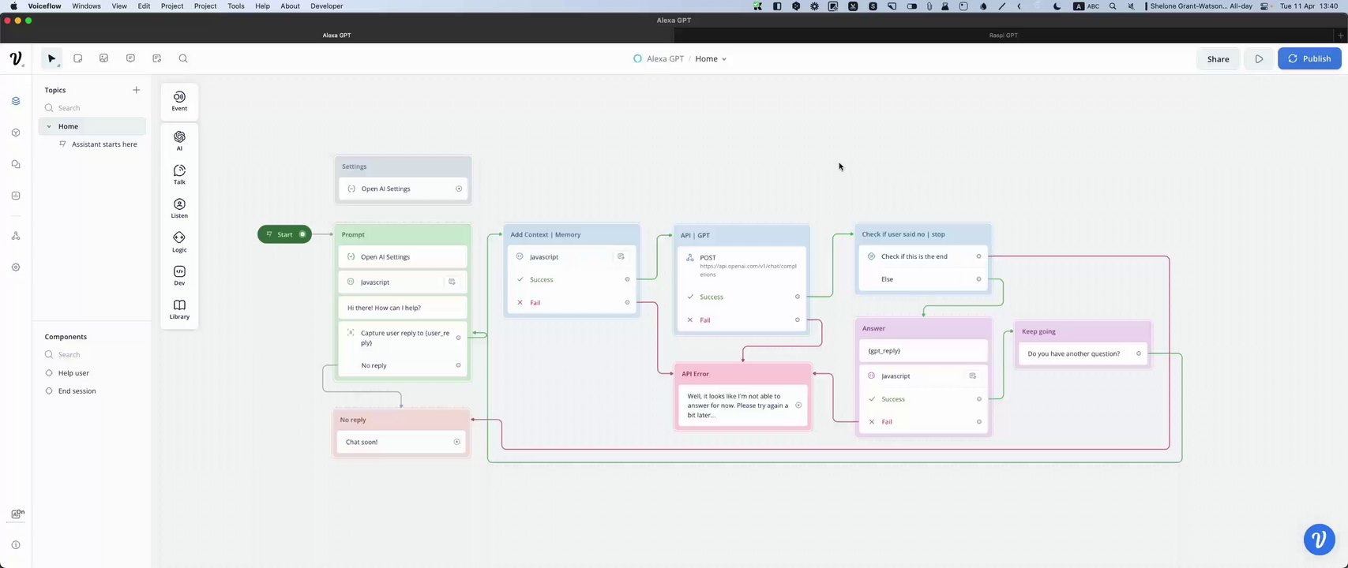
Task: Open the Voiceflow logo menu
Action: coord(16,59)
